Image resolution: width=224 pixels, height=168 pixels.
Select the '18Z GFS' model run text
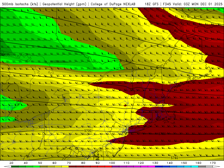coord(151,4)
